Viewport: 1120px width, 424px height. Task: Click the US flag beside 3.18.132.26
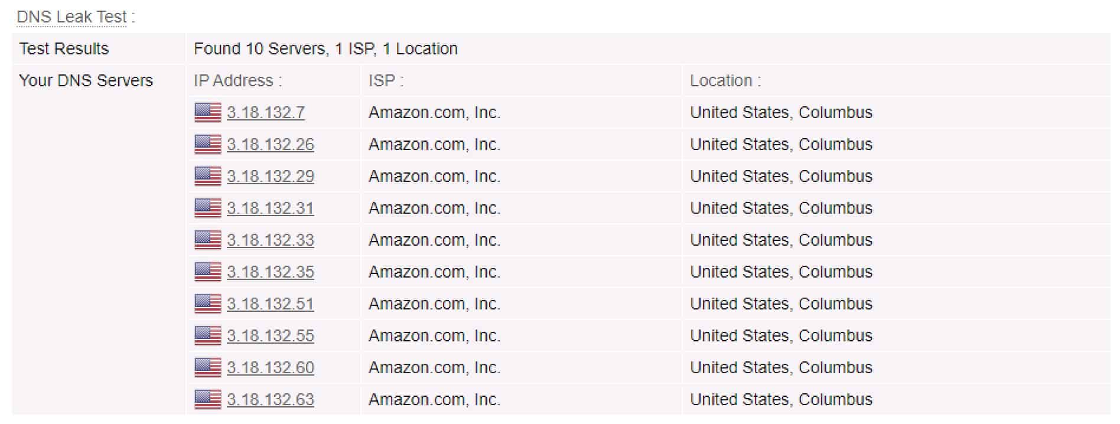(208, 144)
